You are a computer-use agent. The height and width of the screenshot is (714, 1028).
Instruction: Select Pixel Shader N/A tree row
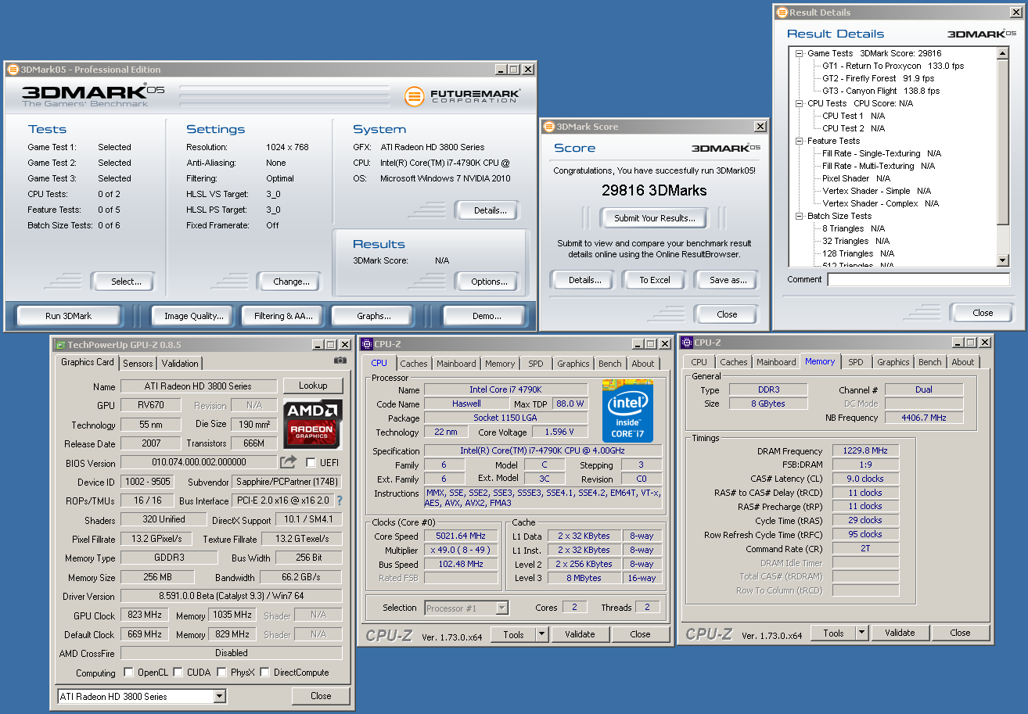[856, 178]
